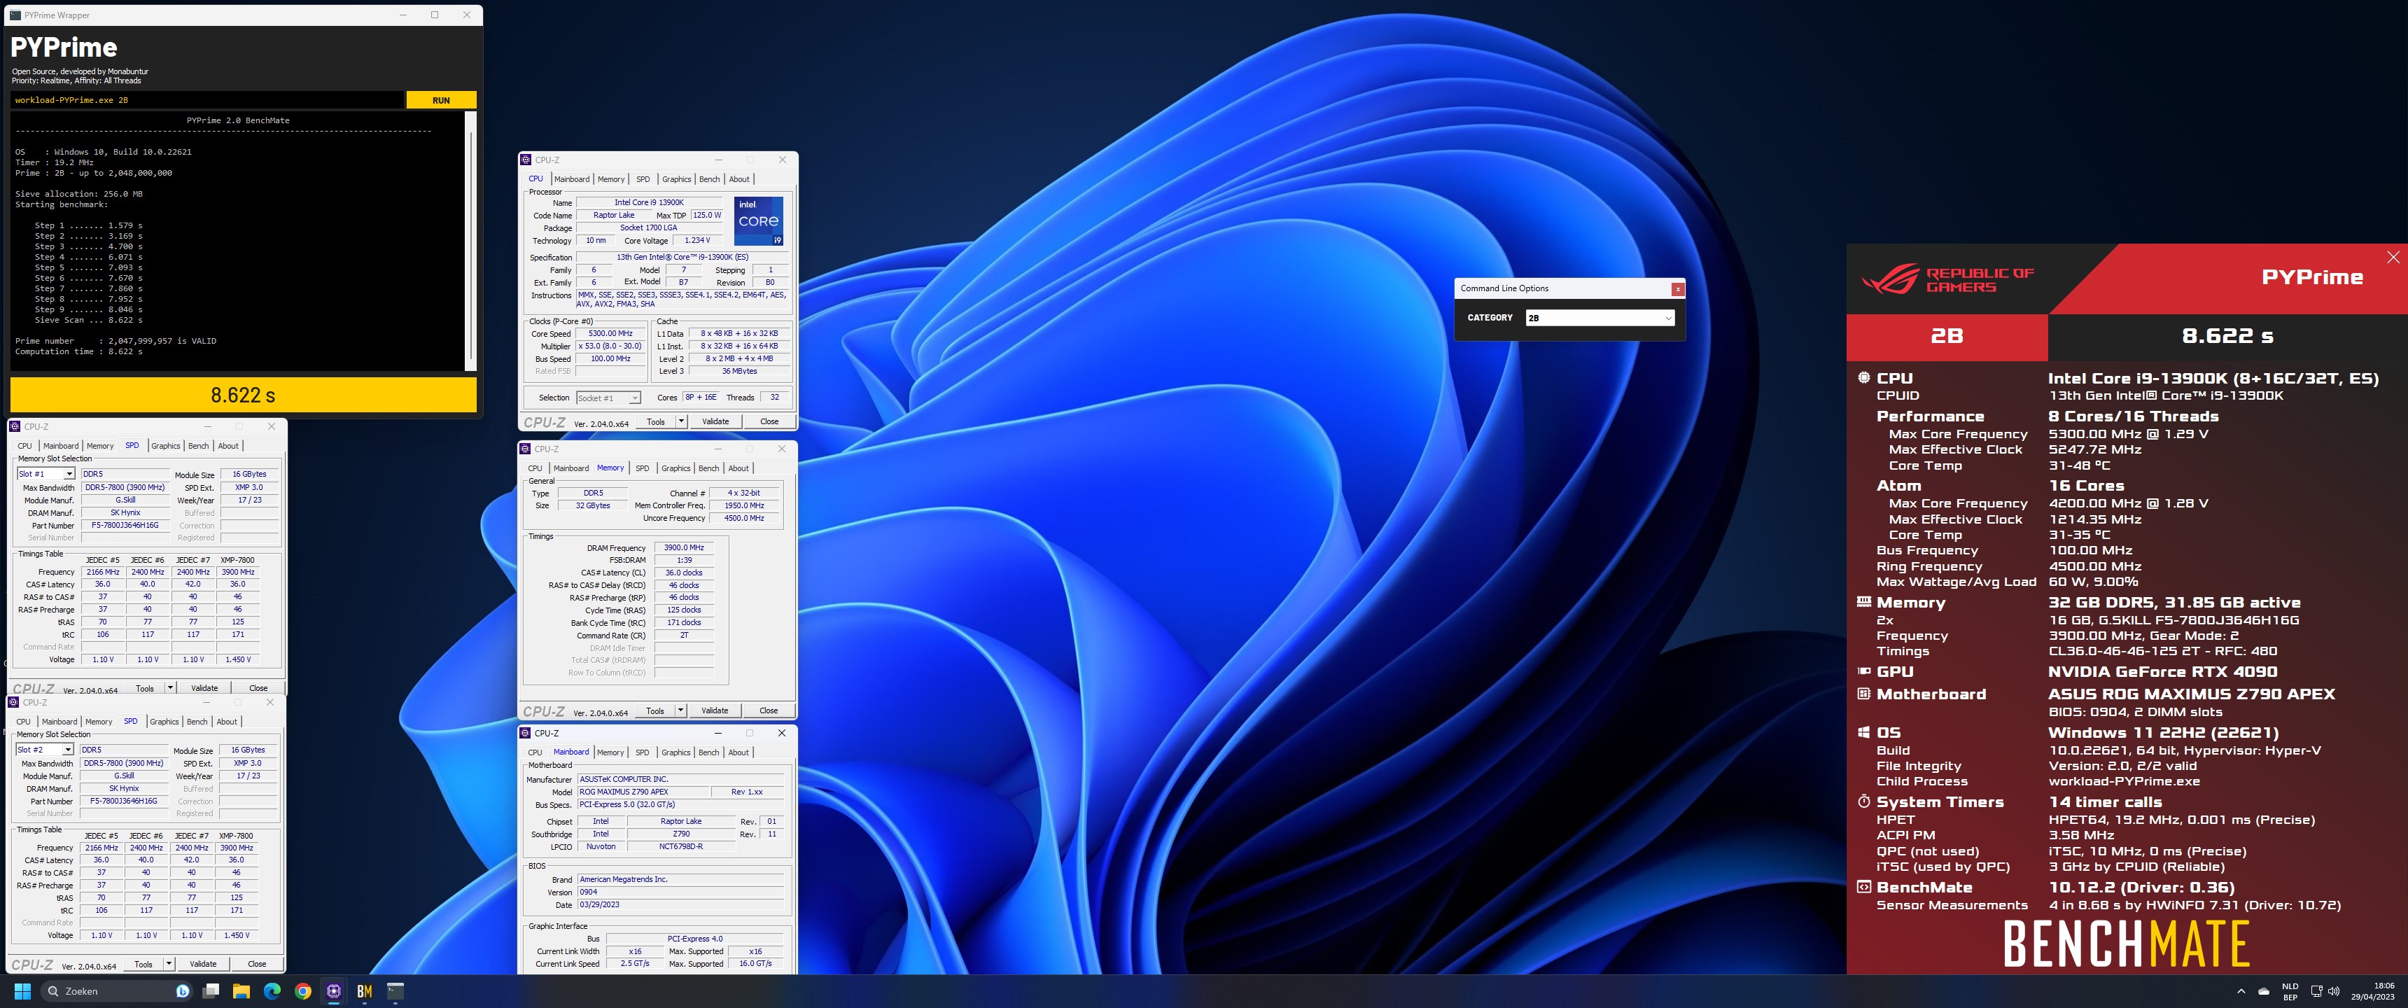Open Task View from the taskbar
The width and height of the screenshot is (2408, 1008).
[x=211, y=991]
